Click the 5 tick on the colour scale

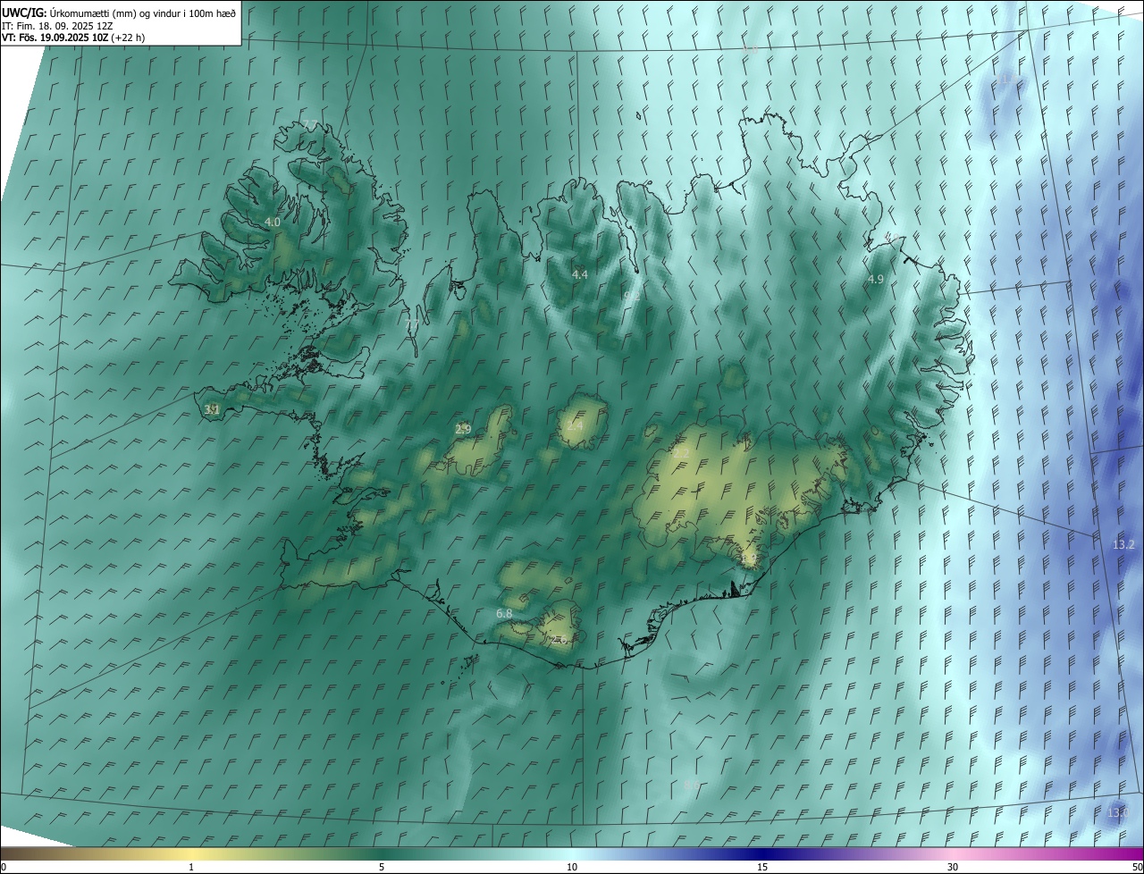point(382,867)
